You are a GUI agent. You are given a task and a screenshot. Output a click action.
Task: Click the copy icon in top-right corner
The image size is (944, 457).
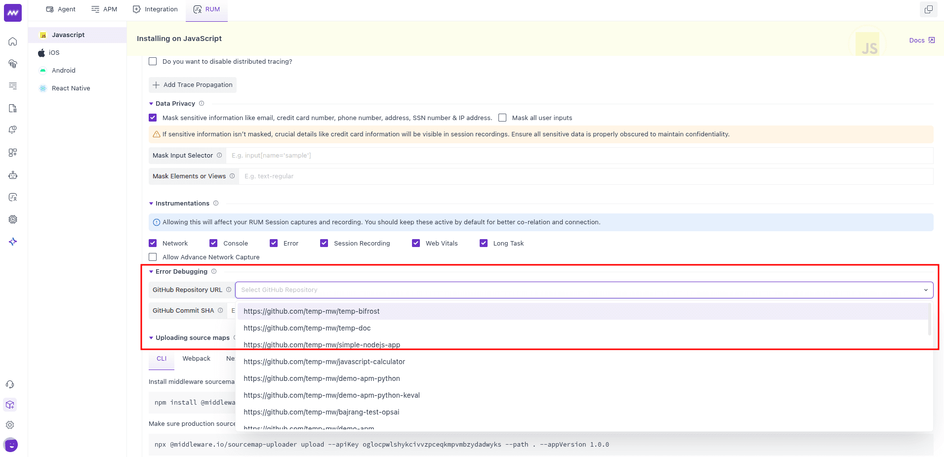click(928, 9)
